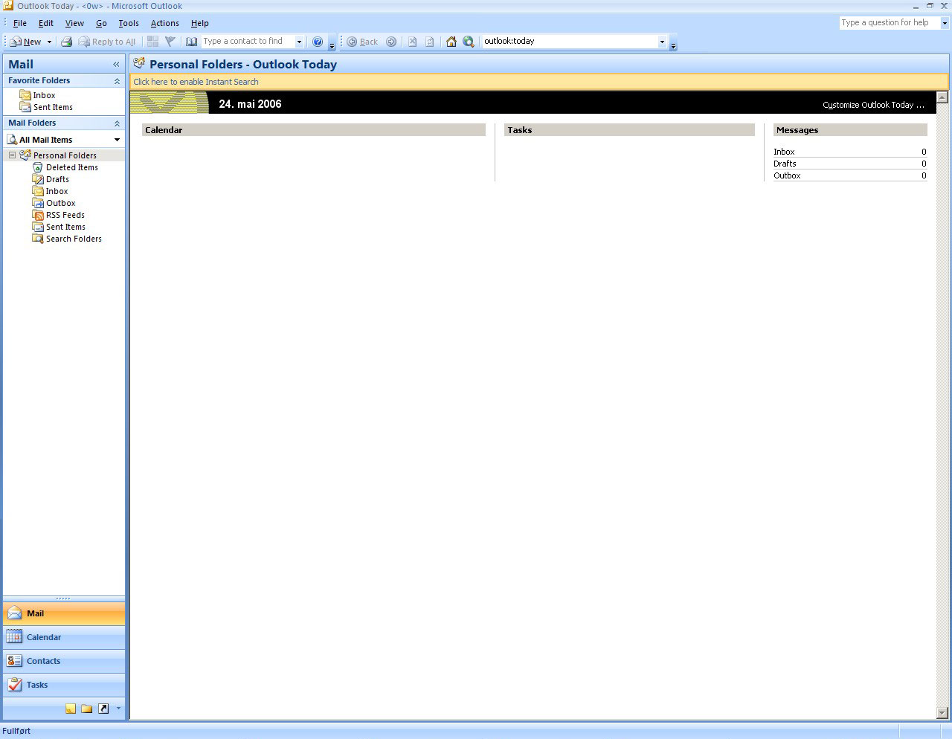Click the Search the Web icon
The height and width of the screenshot is (739, 952).
point(469,42)
